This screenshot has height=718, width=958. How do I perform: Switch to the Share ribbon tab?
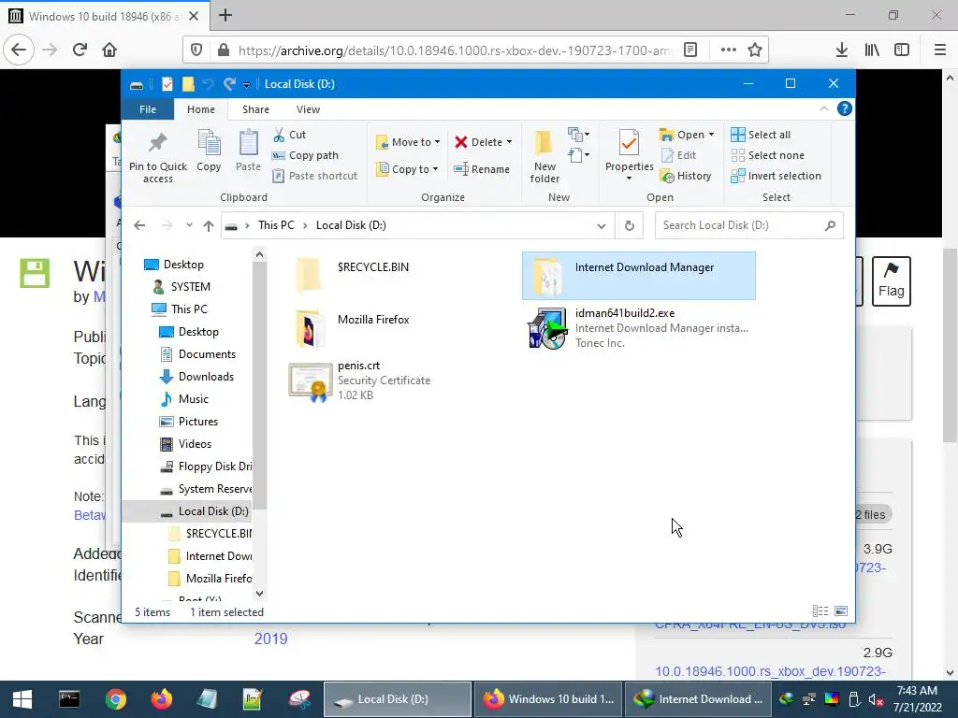coord(255,109)
